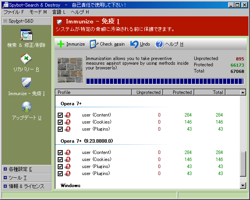Click the ヘルプ H toolbar button label
The image size is (250, 200).
[x=174, y=44]
